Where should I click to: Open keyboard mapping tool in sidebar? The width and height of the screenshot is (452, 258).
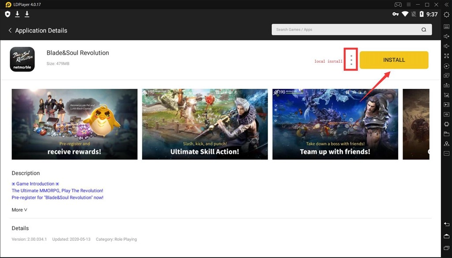(x=446, y=27)
